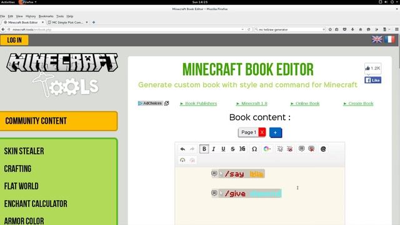Switch language to English flag

click(x=377, y=39)
